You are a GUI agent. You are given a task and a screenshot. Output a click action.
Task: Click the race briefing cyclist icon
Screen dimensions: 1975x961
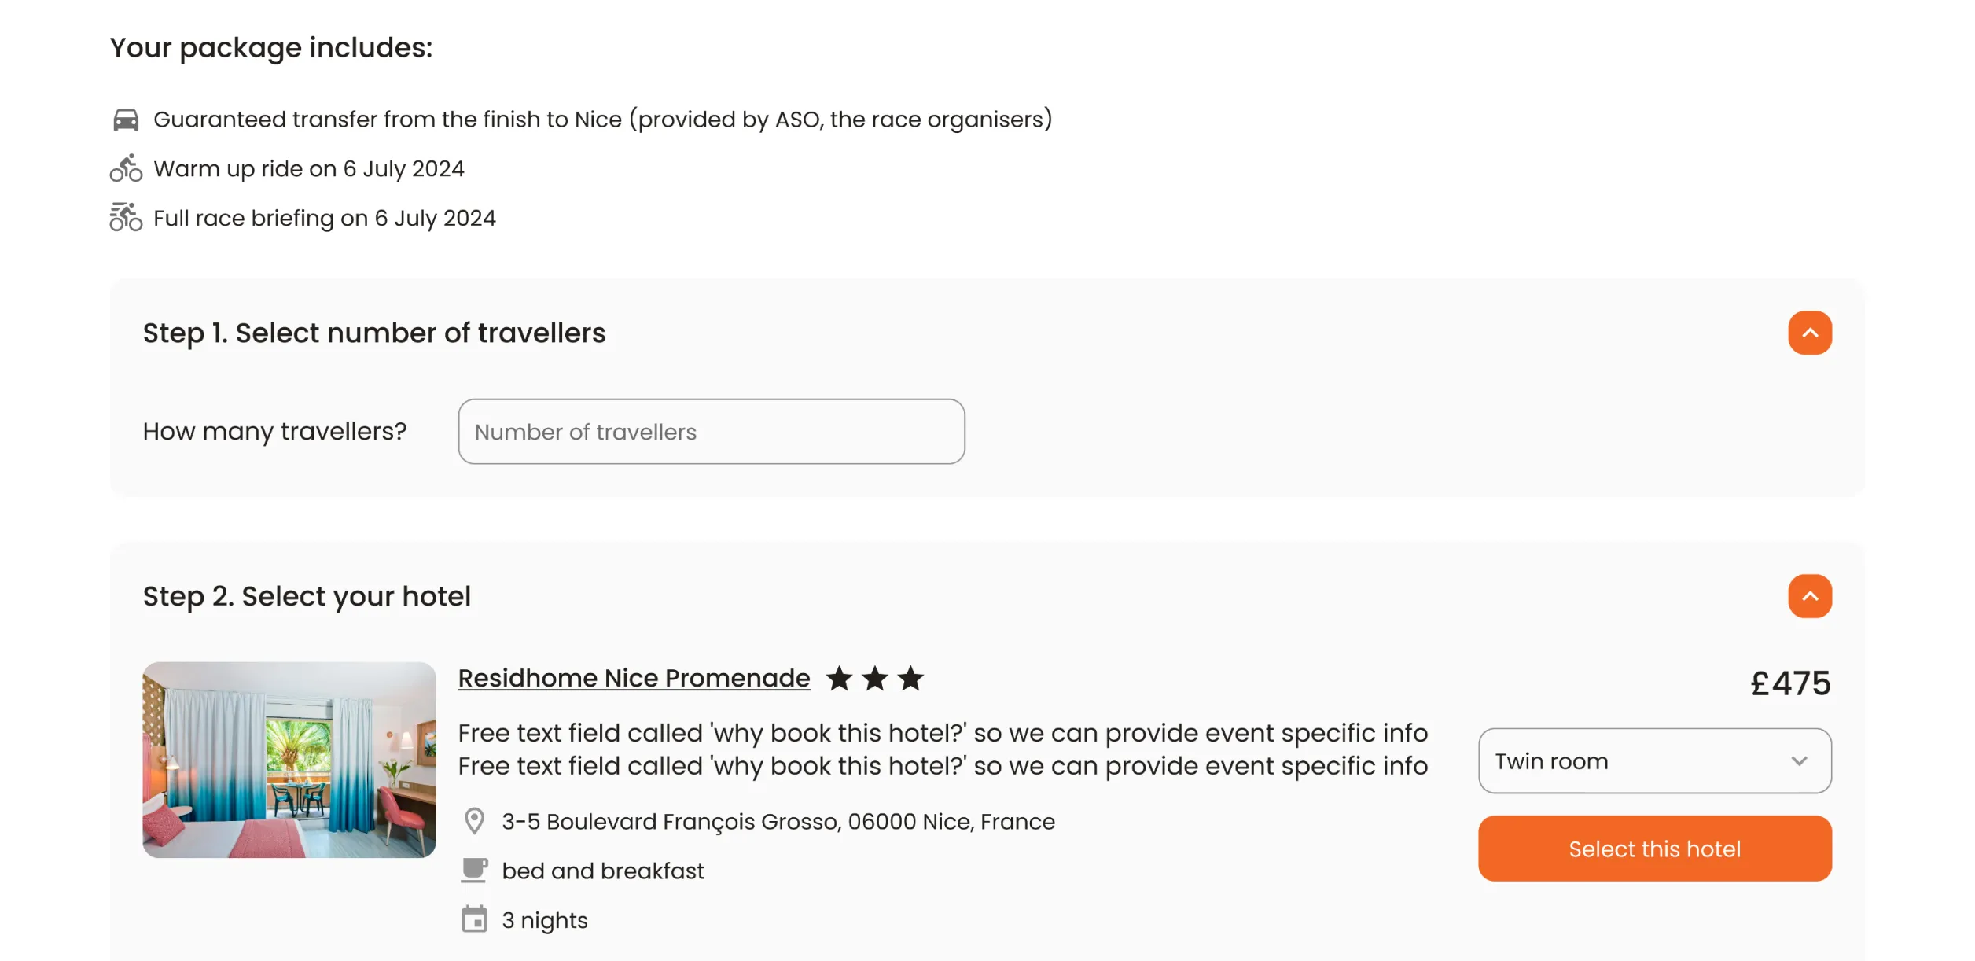tap(126, 217)
